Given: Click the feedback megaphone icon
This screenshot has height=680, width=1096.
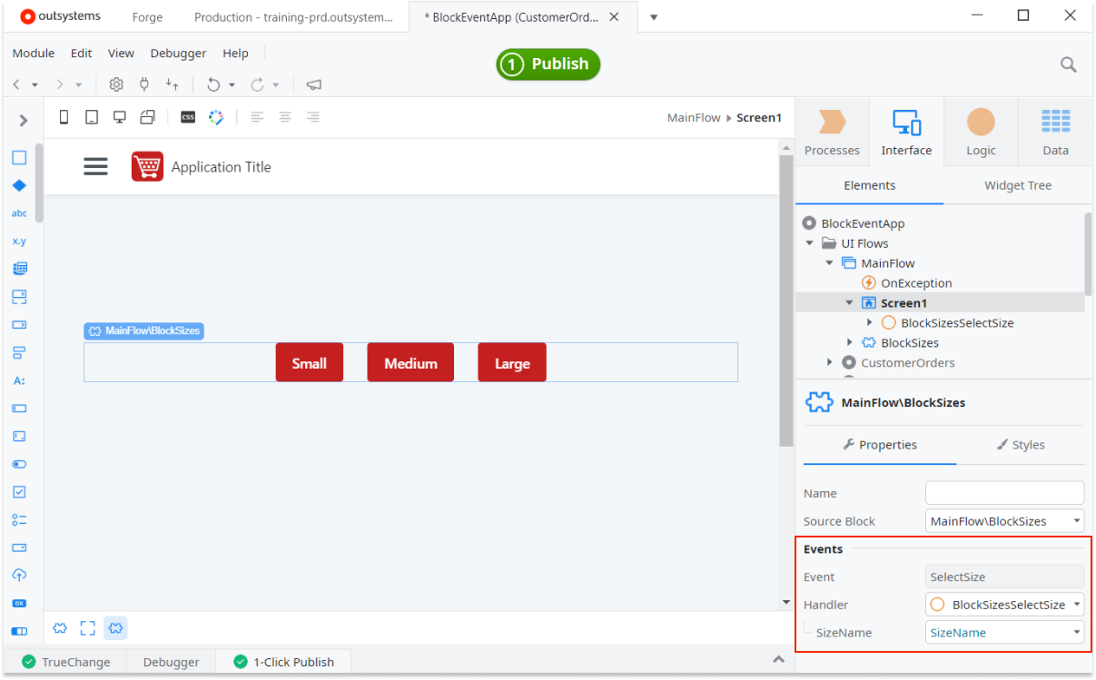Looking at the screenshot, I should click(x=313, y=84).
